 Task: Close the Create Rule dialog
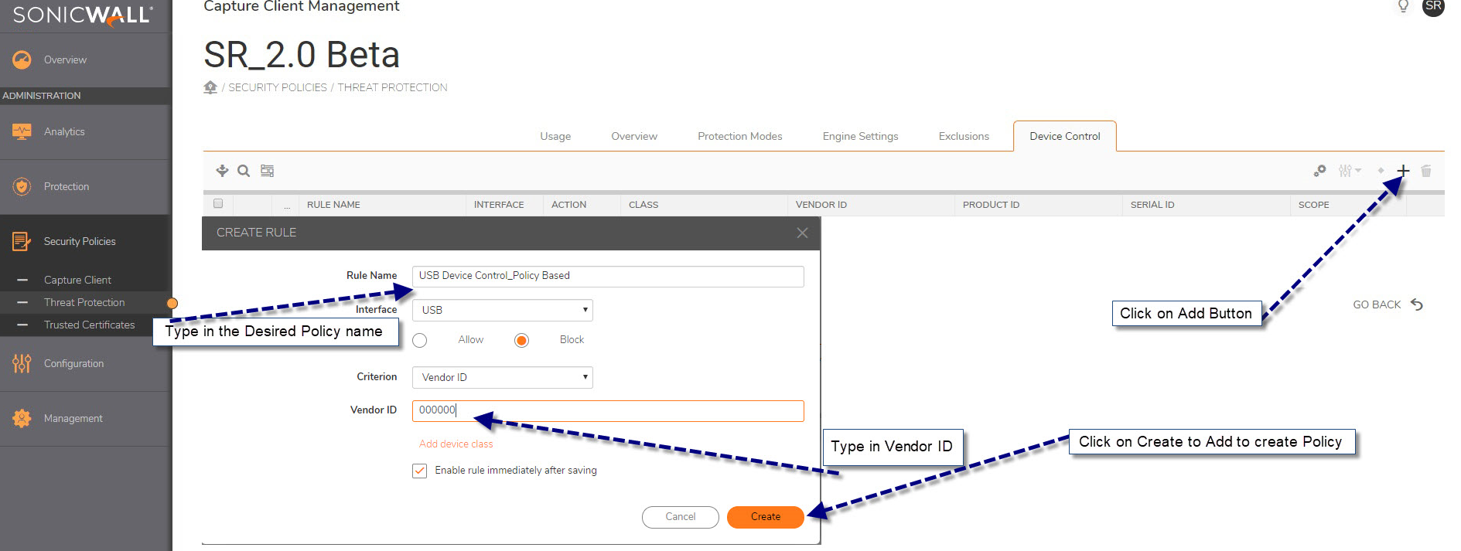[x=802, y=233]
